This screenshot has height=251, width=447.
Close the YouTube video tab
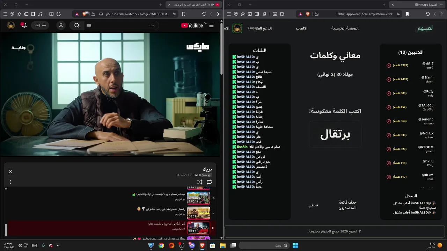click(x=169, y=5)
